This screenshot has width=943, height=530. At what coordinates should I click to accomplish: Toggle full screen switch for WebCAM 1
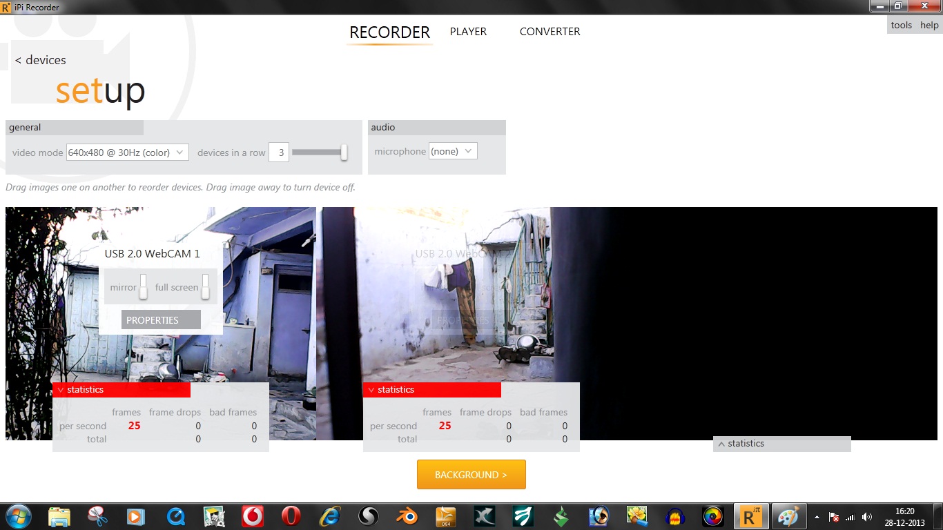coord(205,286)
